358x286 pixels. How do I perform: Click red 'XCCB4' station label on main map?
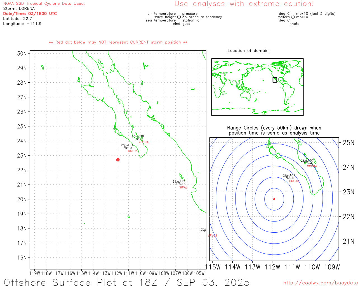coord(143,142)
